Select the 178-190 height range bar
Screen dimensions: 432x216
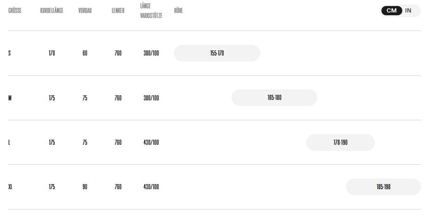click(341, 142)
